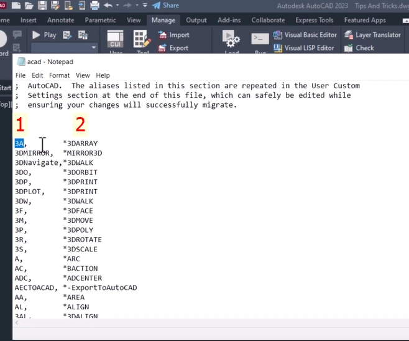Click the Manage Action Macros icon

[x=83, y=35]
